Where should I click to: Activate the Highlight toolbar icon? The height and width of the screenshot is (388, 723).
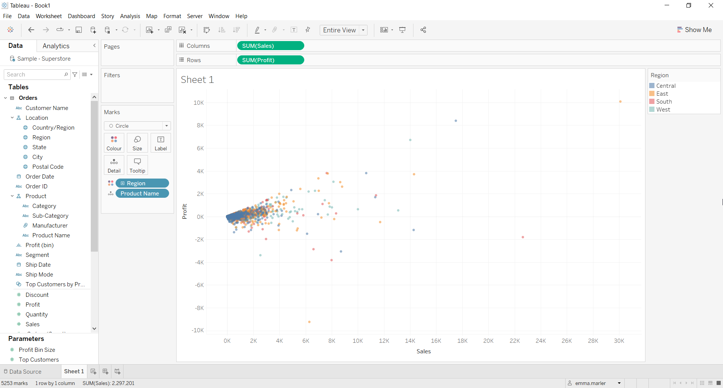pyautogui.click(x=258, y=30)
